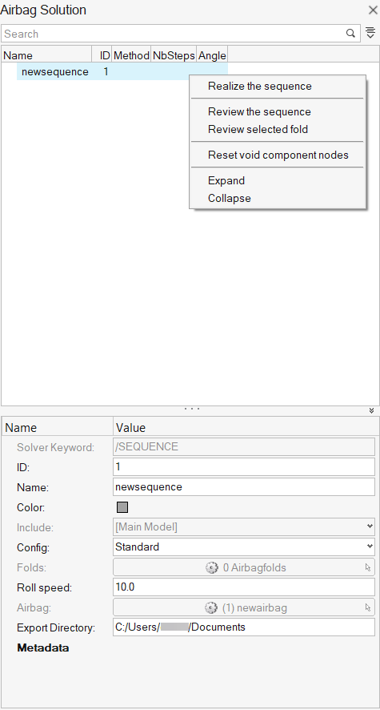380x710 pixels.
Task: Select Collapse in the context menu
Action: pos(230,198)
